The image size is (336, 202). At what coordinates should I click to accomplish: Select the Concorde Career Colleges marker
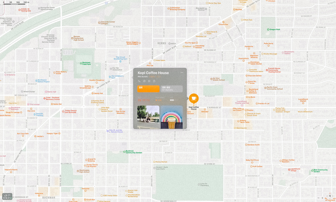pyautogui.click(x=99, y=22)
